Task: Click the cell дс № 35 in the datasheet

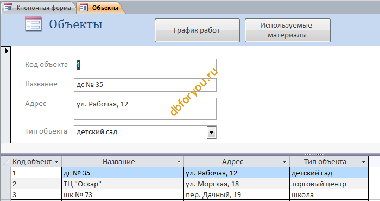Action: 123,173
